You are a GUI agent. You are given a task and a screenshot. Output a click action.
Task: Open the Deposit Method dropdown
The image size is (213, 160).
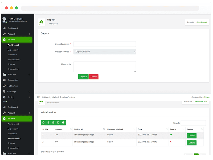(105, 52)
